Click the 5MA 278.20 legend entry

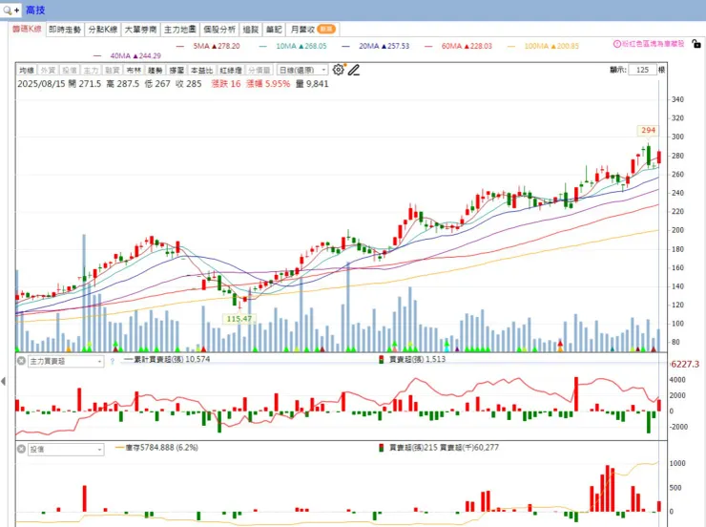click(209, 46)
